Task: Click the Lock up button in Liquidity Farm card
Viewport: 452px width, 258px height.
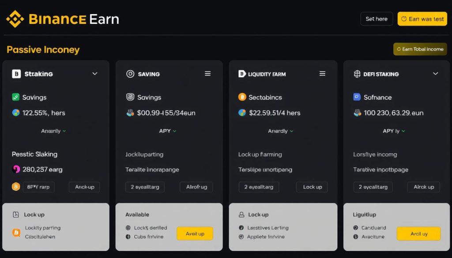Action: click(312, 187)
